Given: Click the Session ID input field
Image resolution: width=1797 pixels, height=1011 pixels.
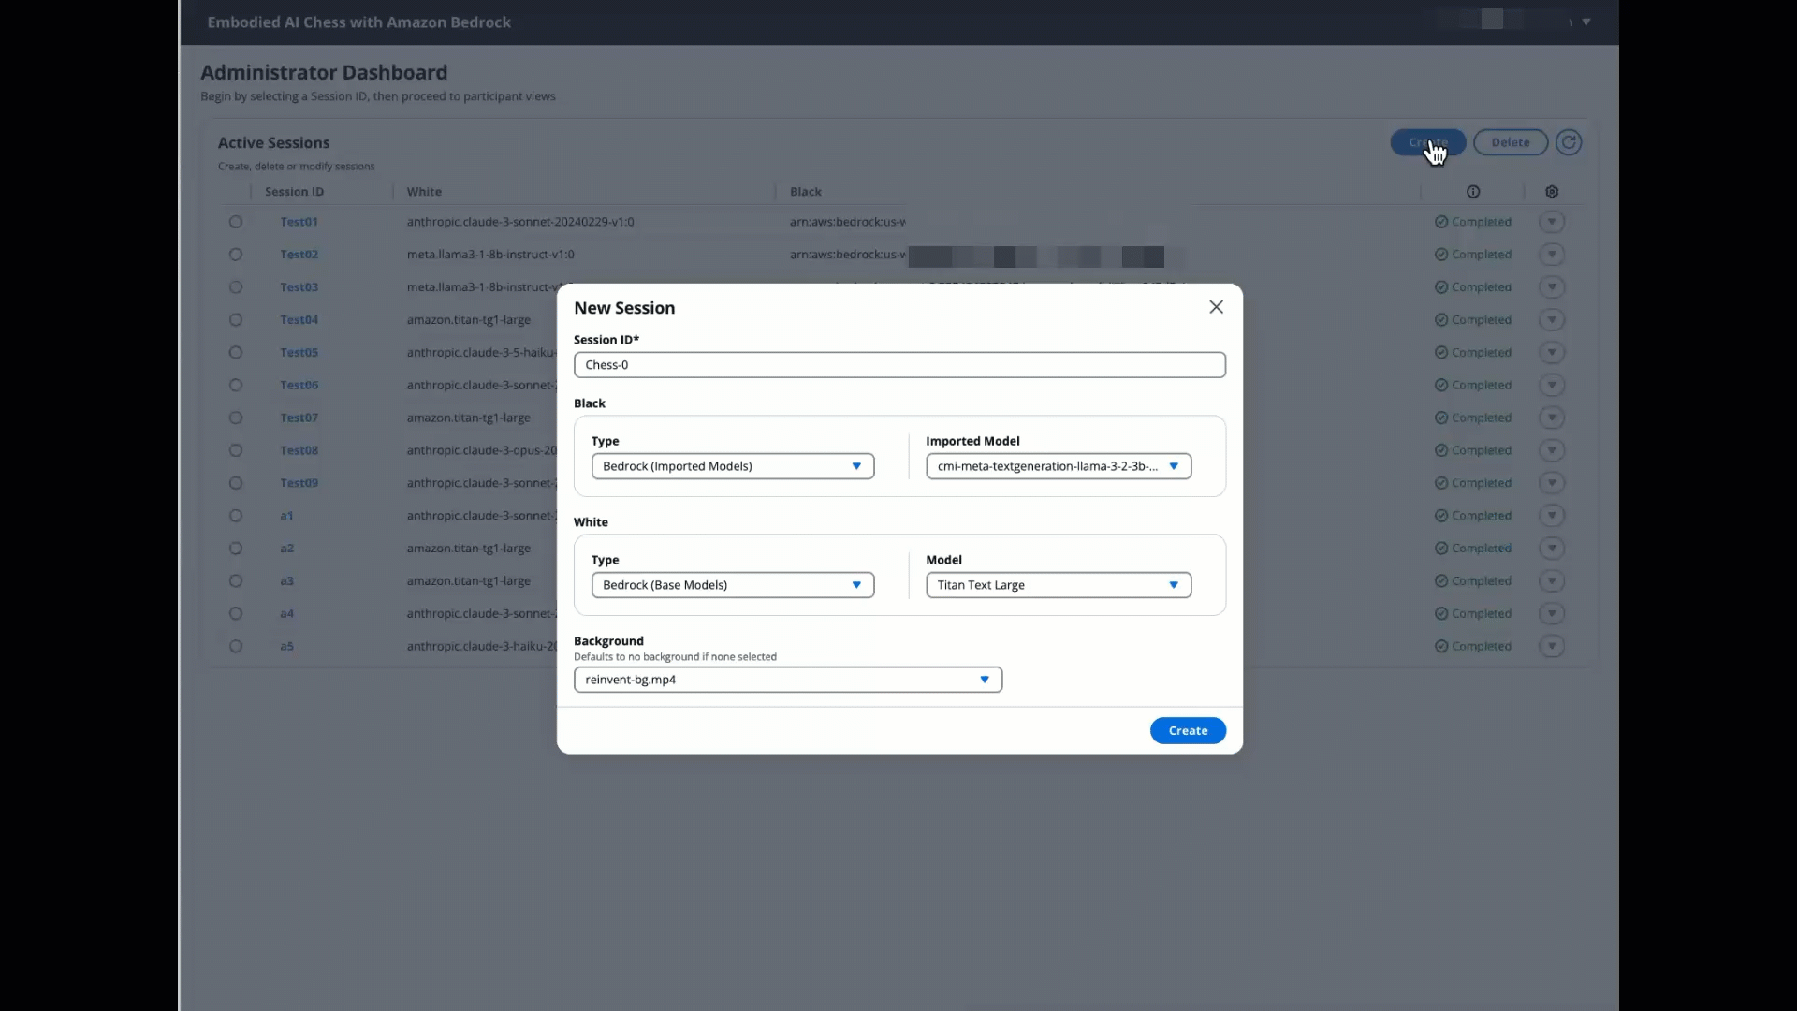Looking at the screenshot, I should click(x=898, y=365).
